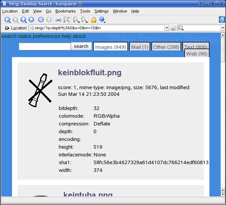
Task: Open the Tools menu
Action: [85, 11]
